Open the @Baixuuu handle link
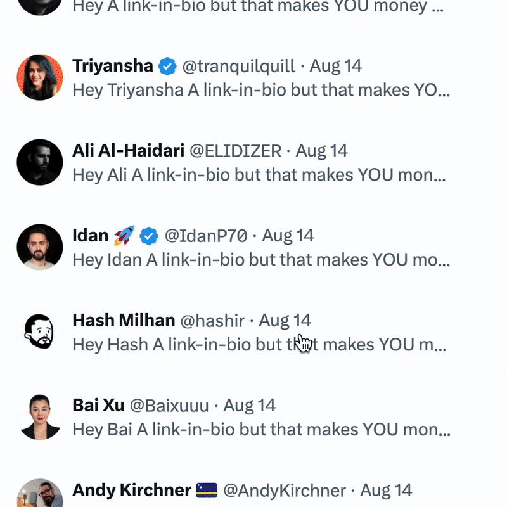The image size is (507, 507). [169, 406]
